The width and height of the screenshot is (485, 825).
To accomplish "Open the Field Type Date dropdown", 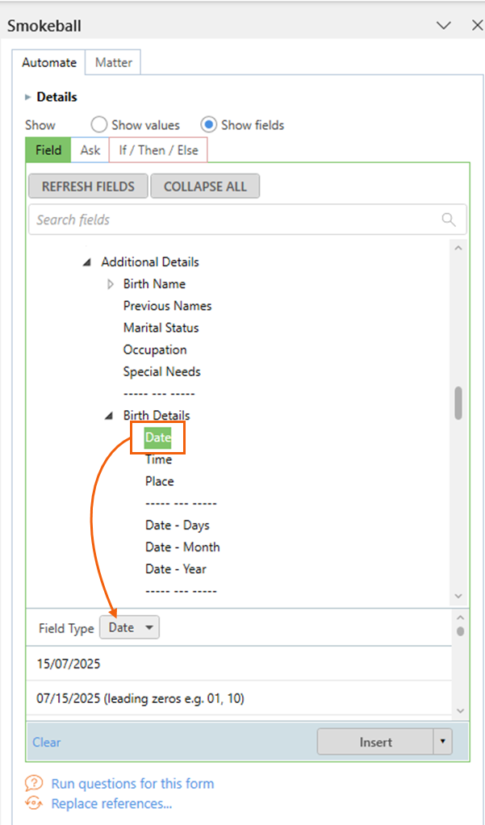I will click(x=129, y=628).
